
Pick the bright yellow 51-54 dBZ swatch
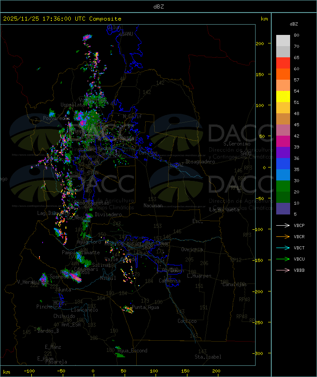point(283,96)
